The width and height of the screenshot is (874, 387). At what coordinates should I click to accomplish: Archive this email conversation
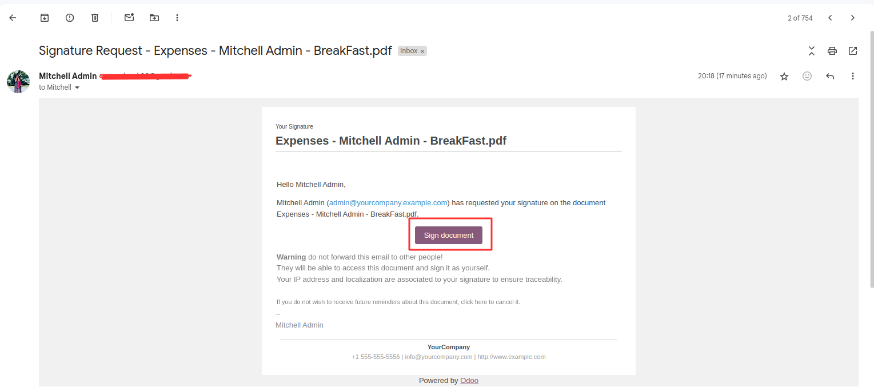(45, 18)
